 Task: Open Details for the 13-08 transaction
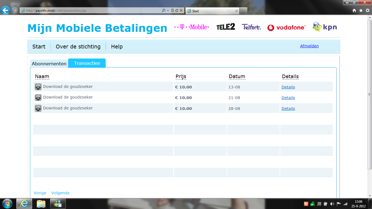point(288,87)
